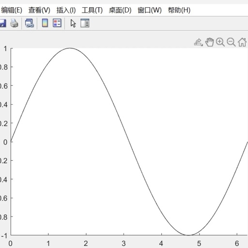Click y-axis tick label -1 at bottom
Viewport: 248px width, 248px height.
pos(4,236)
